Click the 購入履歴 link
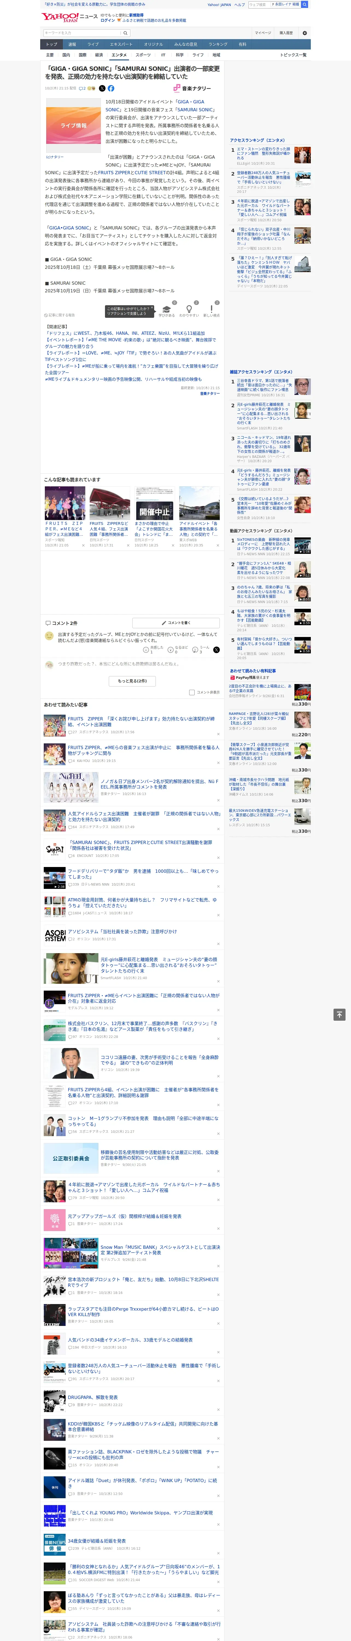This screenshot has height=1641, width=351. point(286,33)
